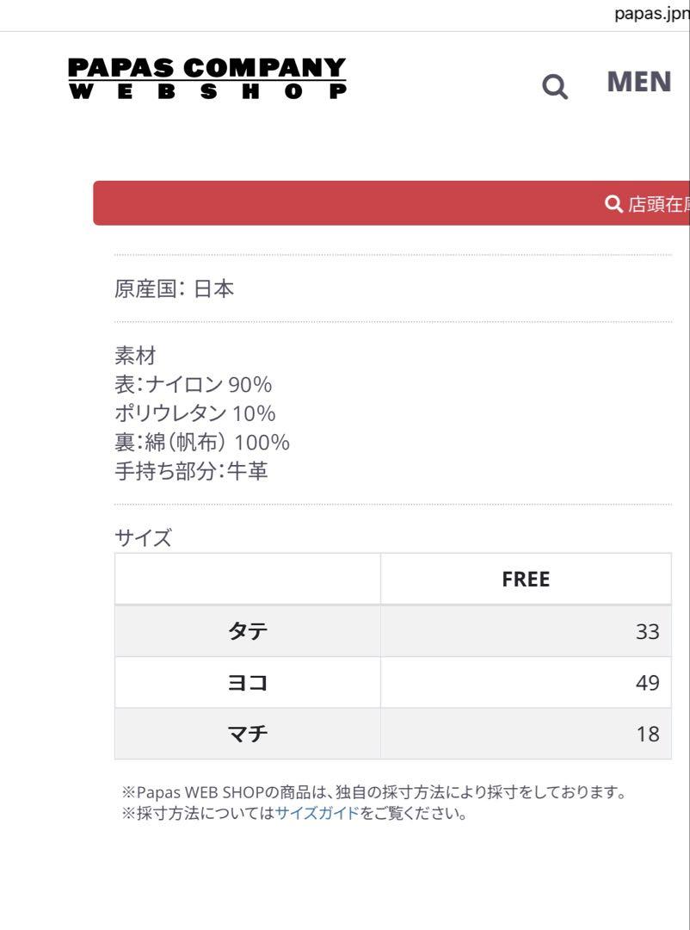690x930 pixels.
Task: Click the タテ row label
Action: point(248,631)
